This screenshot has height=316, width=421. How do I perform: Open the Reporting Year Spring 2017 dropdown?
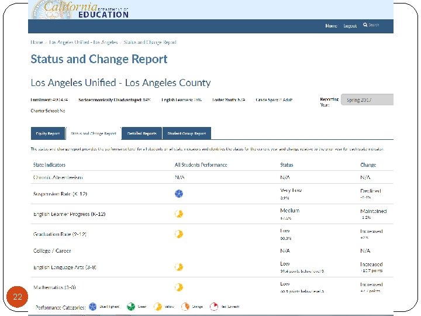(367, 99)
